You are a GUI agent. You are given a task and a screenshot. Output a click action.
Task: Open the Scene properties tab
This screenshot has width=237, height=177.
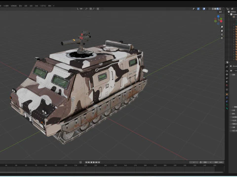pos(227,82)
